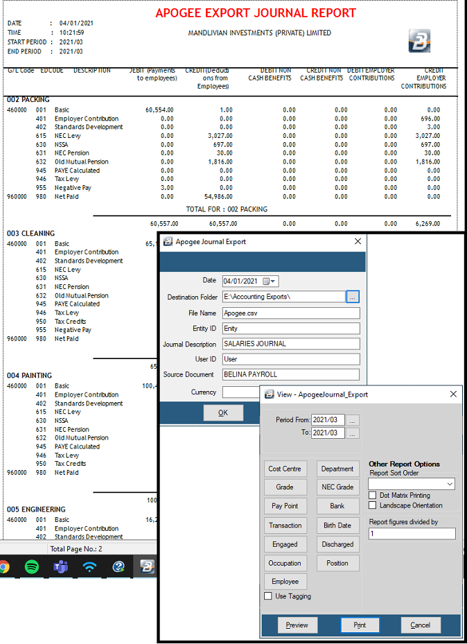Click the 54,986.00 Net Paid credit
Screen dimensions: 467x644
(218, 197)
